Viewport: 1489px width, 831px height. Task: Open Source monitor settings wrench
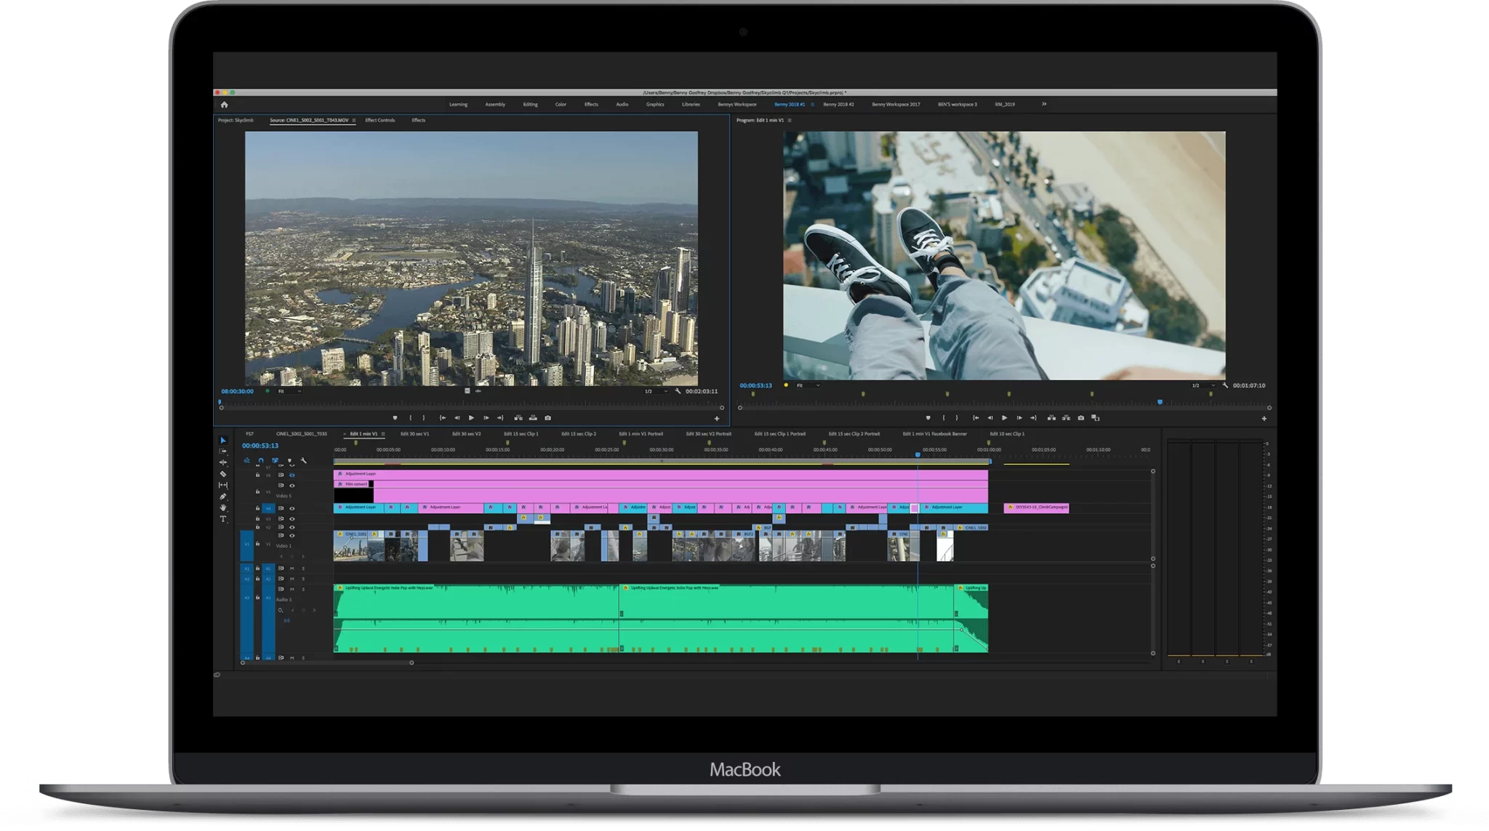[x=678, y=391]
